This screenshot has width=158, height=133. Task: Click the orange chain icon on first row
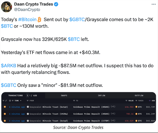[x=5, y=107]
